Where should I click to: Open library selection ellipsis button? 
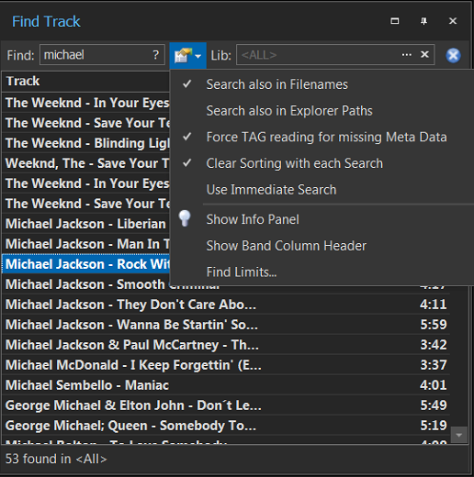click(407, 55)
